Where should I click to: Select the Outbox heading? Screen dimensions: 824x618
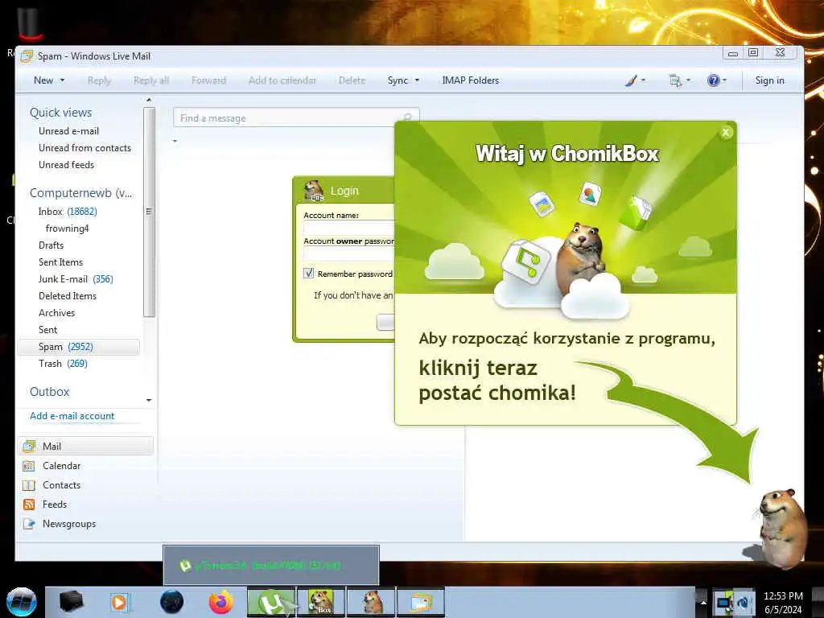(49, 392)
